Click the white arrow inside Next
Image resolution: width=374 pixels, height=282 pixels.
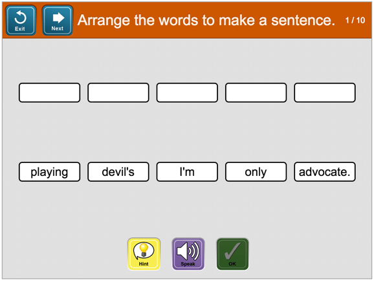coord(58,17)
